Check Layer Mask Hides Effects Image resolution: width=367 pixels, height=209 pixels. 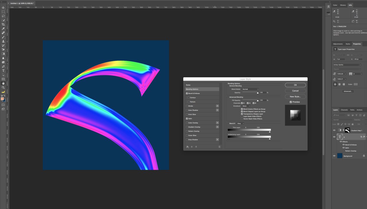(242, 116)
